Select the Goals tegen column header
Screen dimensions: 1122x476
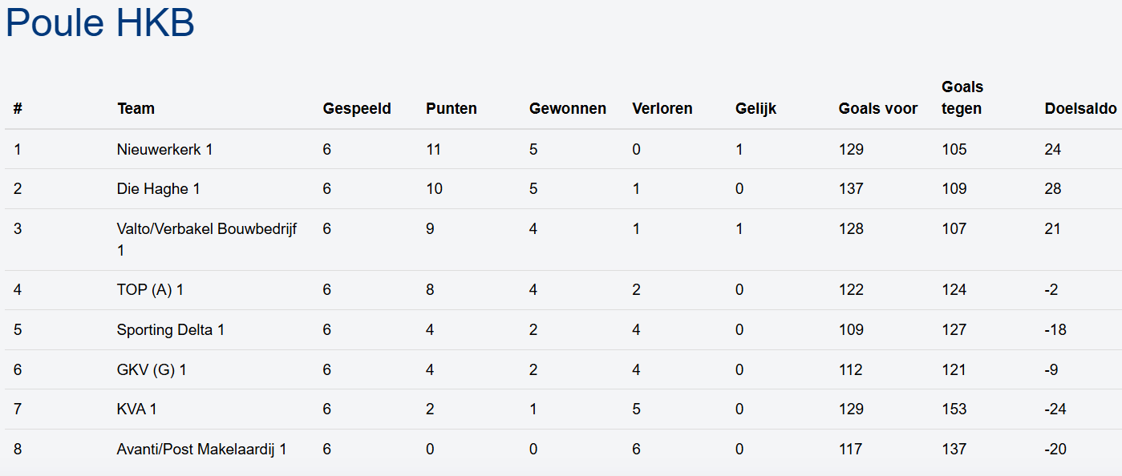pyautogui.click(x=962, y=98)
